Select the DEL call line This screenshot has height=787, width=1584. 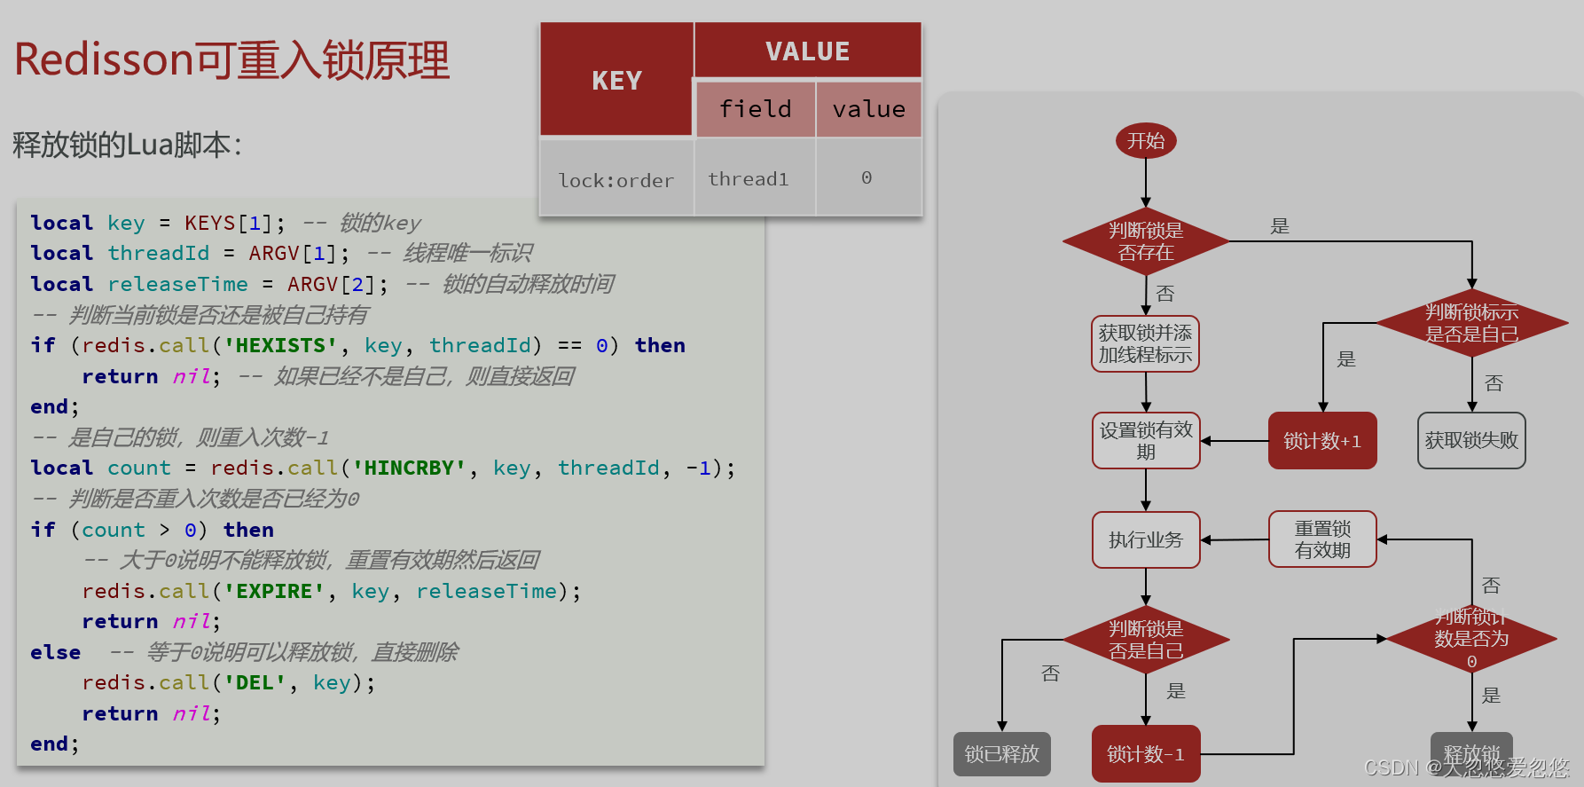pos(229,682)
